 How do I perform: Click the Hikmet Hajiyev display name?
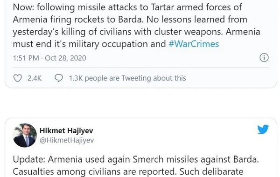click(66, 131)
